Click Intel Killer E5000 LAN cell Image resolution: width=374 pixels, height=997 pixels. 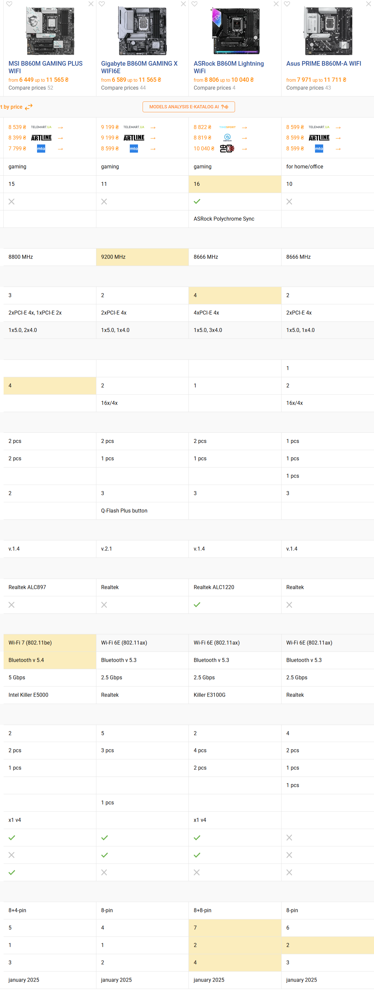click(49, 695)
